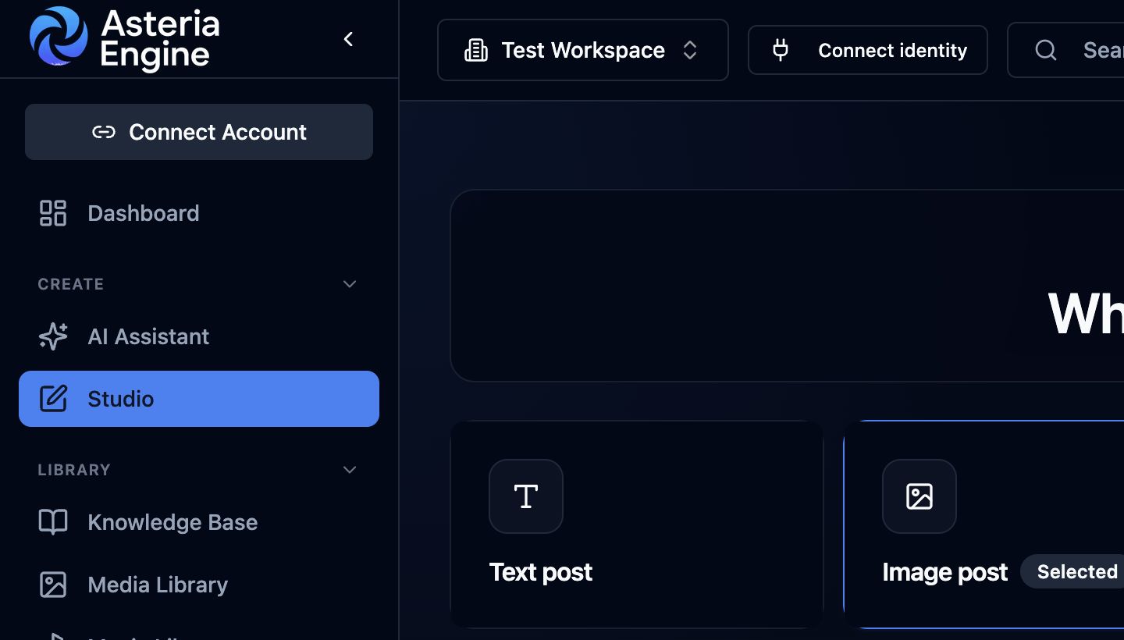The height and width of the screenshot is (640, 1124).
Task: Click the link icon in Connect Account
Action: [x=104, y=132]
